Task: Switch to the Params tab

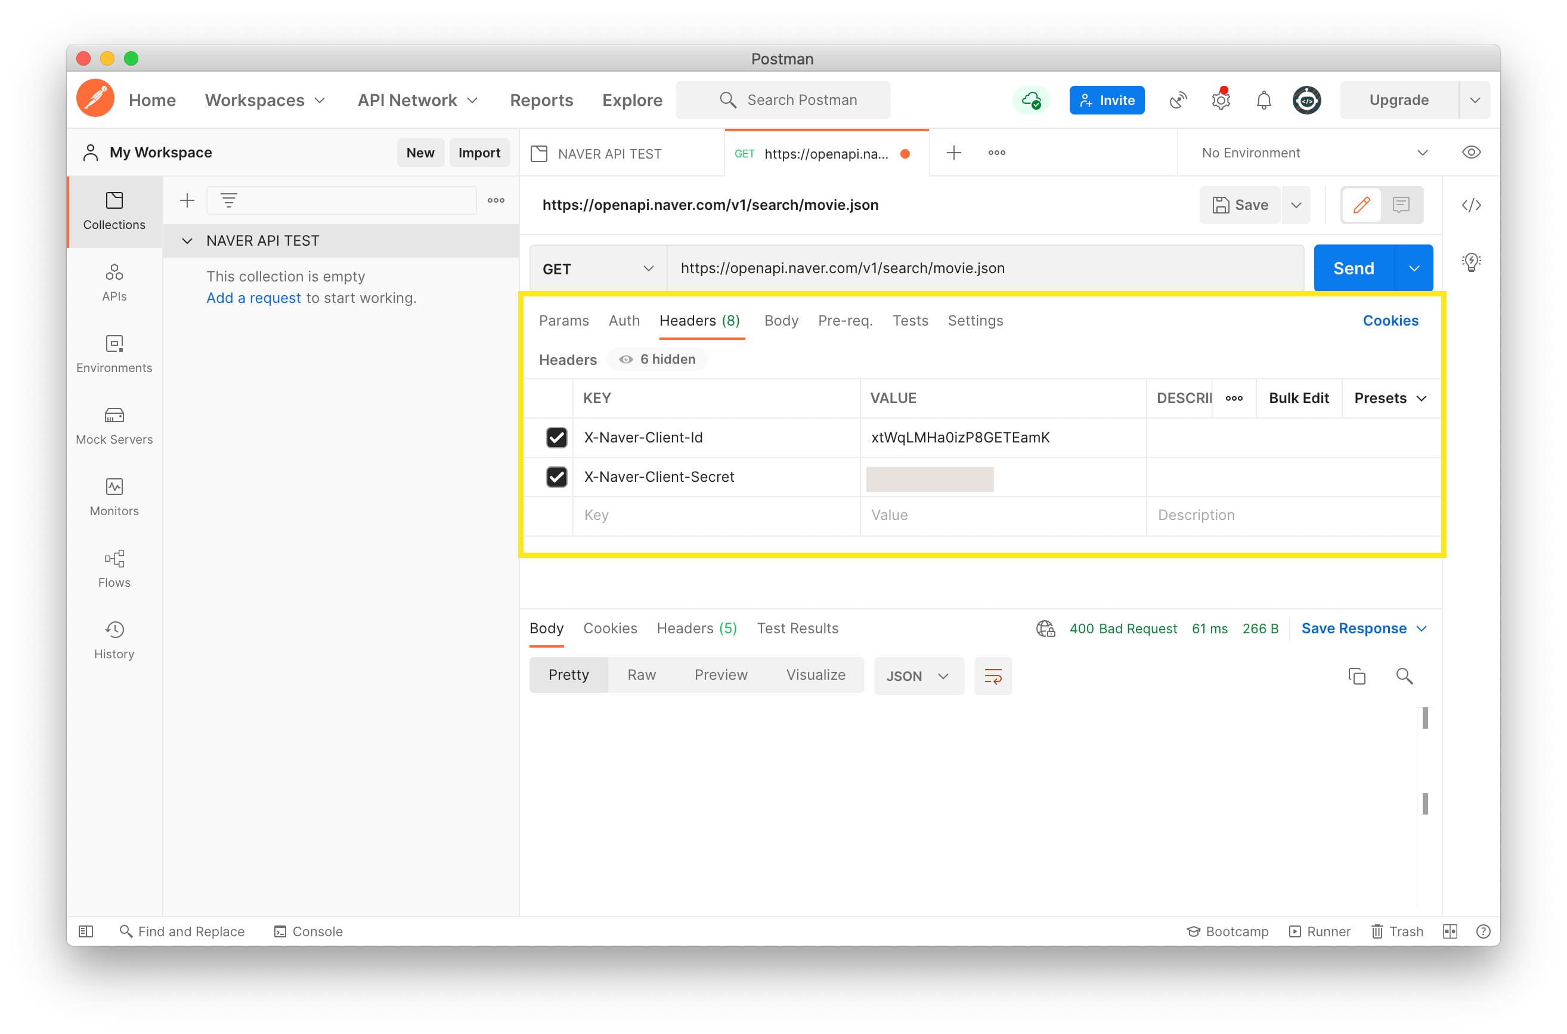Action: 563,320
